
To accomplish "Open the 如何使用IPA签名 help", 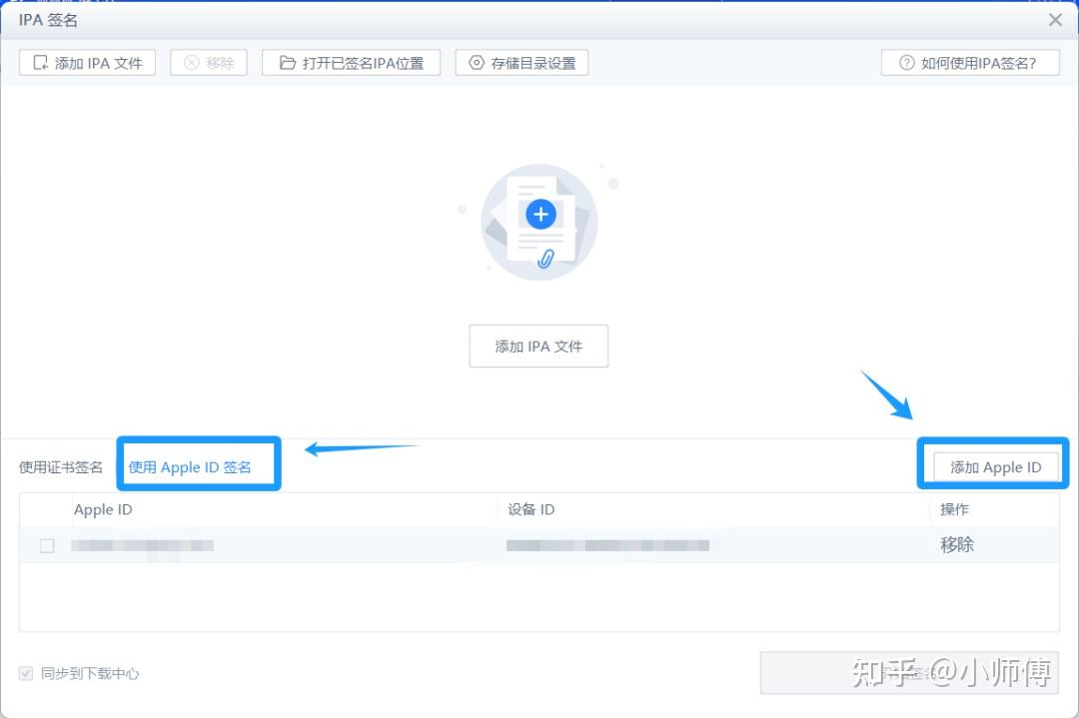I will coord(970,62).
